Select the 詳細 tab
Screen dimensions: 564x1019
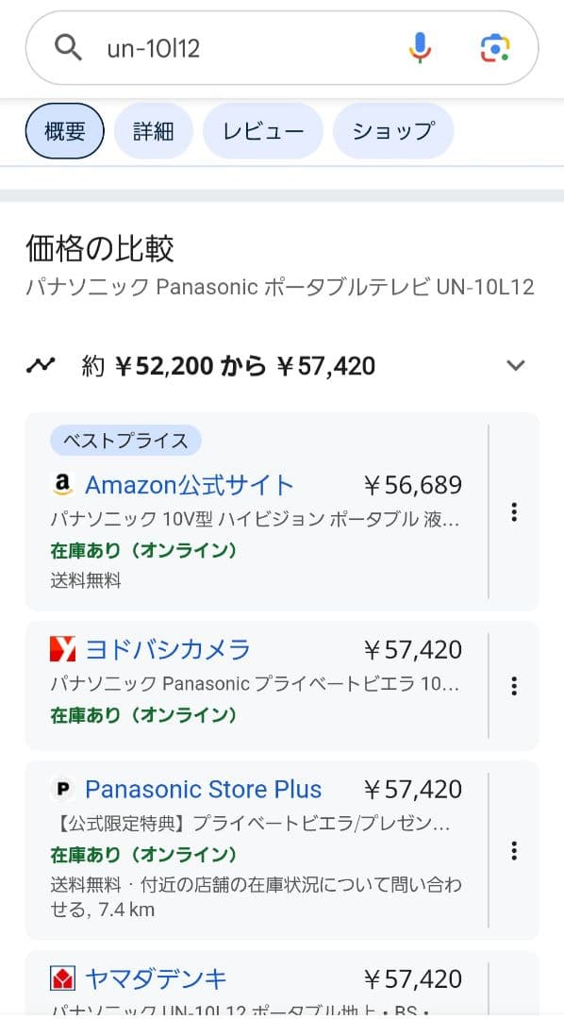click(x=154, y=131)
